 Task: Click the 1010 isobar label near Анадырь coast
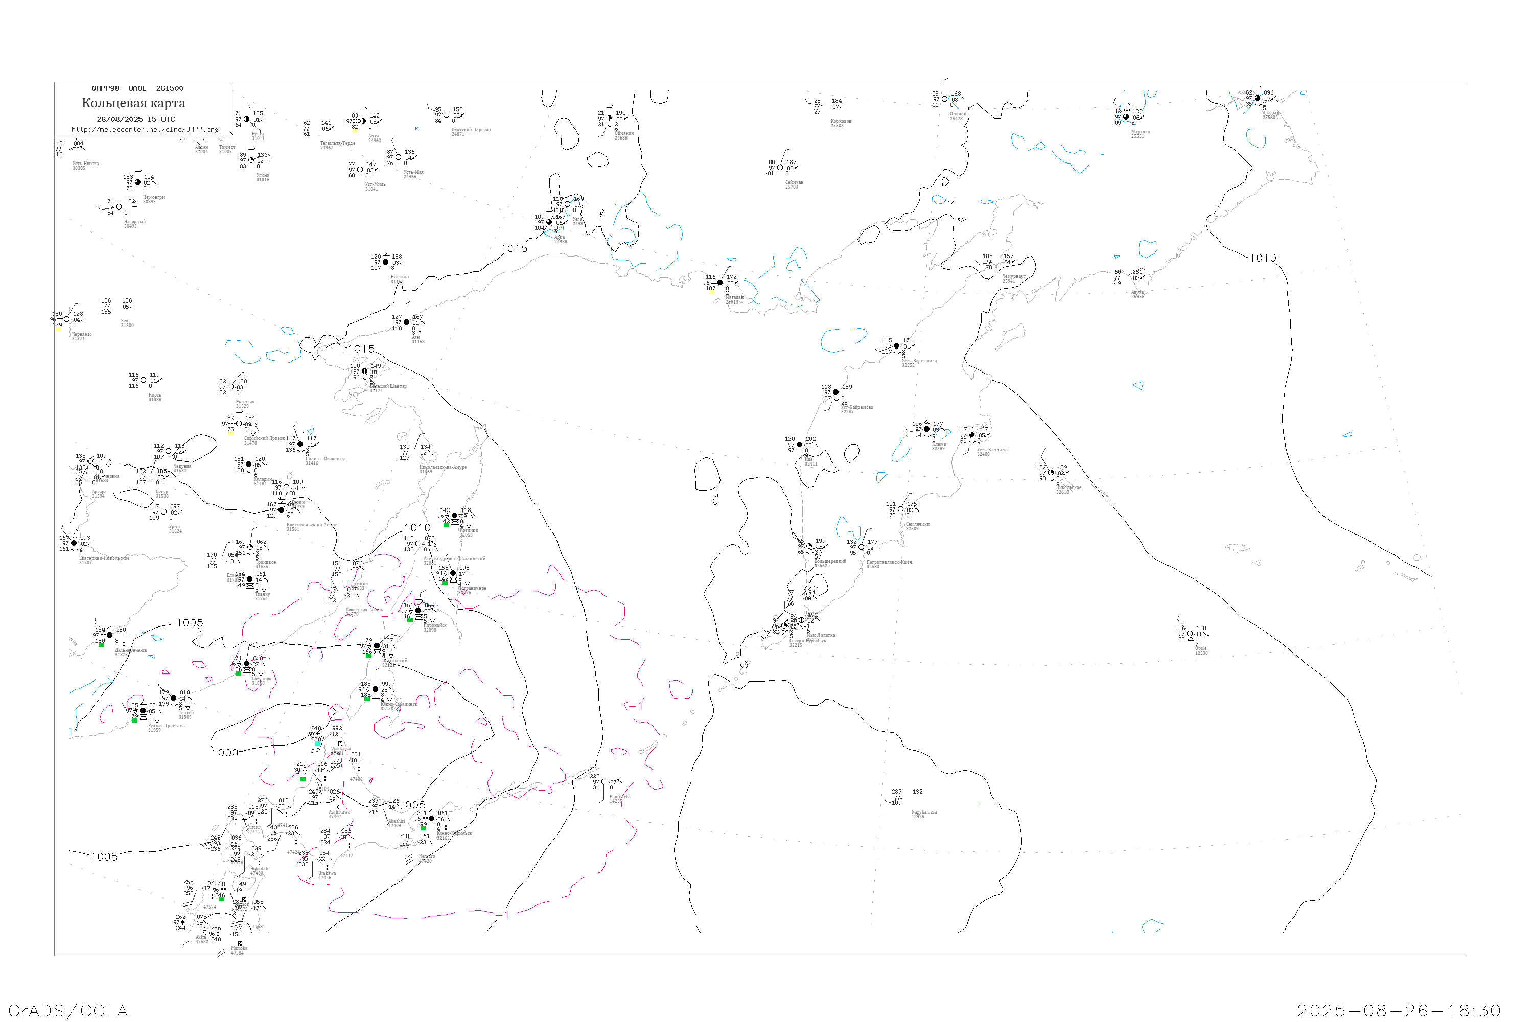tap(1263, 258)
